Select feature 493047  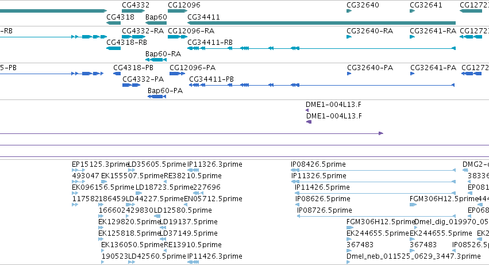pos(86,176)
